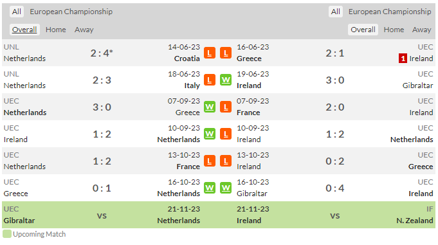438x245 pixels.
Task: Click the win badge for Gibraltar vs Ireland 16-10-23
Action: pos(226,188)
